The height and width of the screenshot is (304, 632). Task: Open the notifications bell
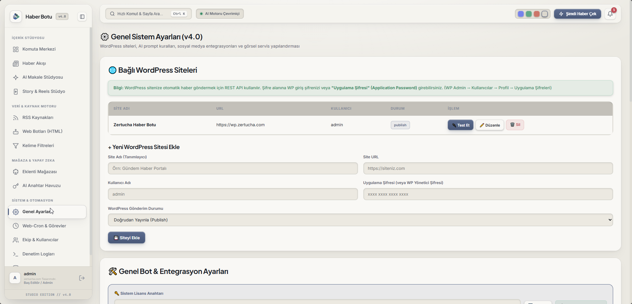coord(610,14)
